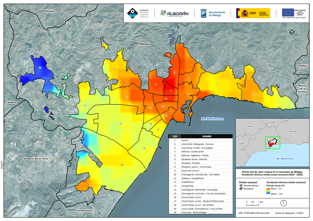Click the kilometre scale bar

point(253,204)
